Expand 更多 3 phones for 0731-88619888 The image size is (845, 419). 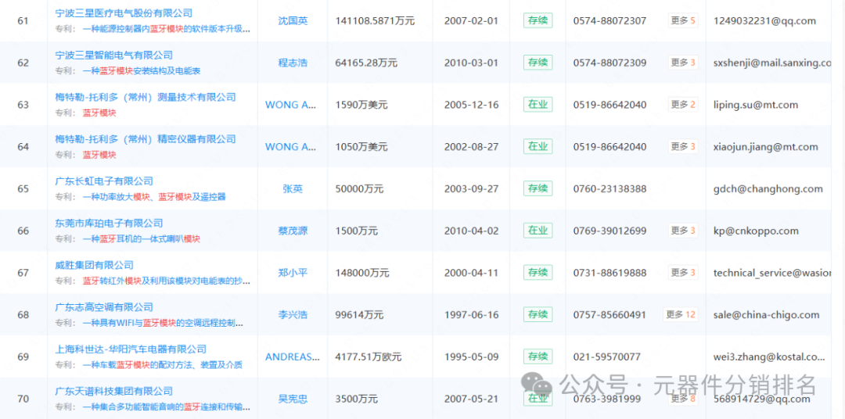(683, 273)
